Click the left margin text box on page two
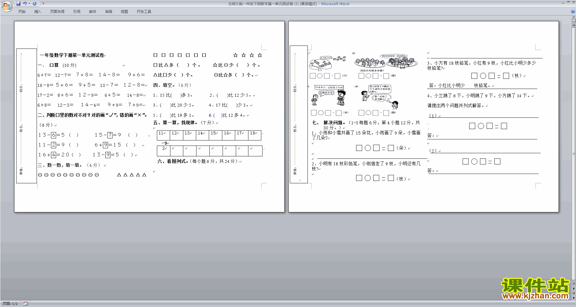576x307 pixels. [299, 114]
